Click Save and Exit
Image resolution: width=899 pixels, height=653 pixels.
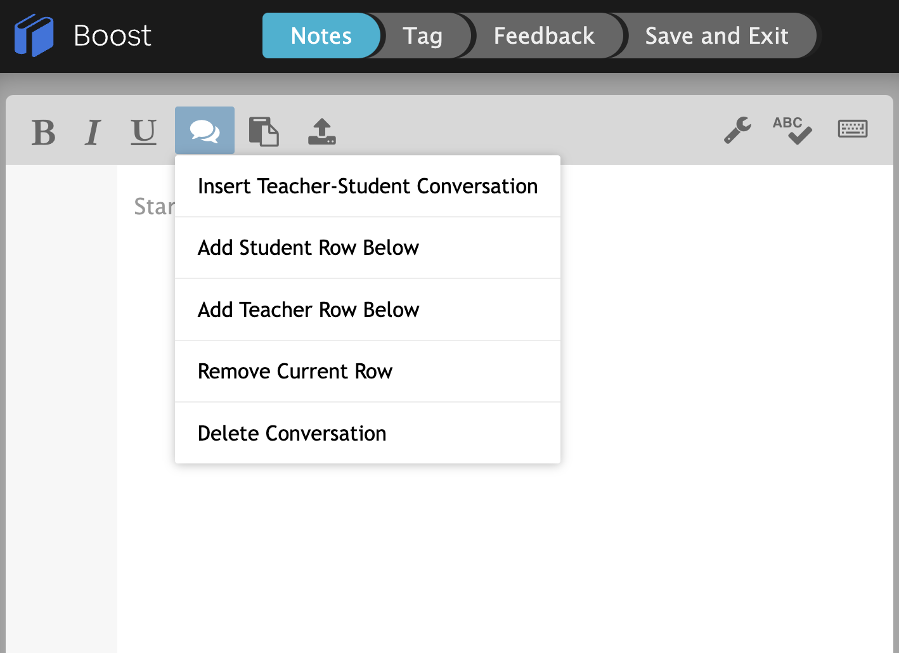tap(716, 36)
